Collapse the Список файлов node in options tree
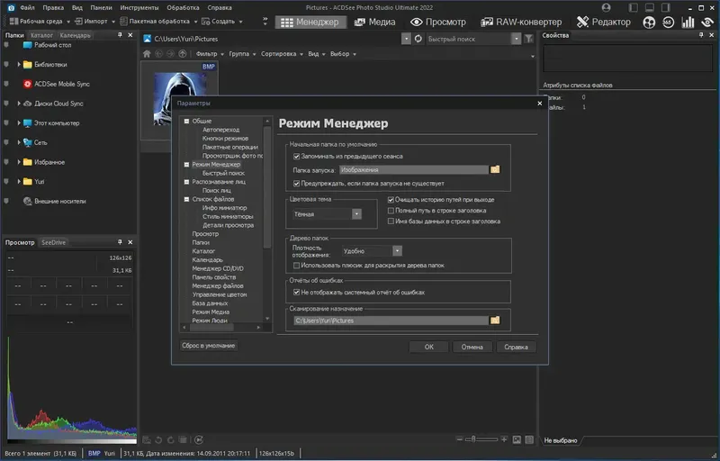Image resolution: width=720 pixels, height=461 pixels. [186, 199]
